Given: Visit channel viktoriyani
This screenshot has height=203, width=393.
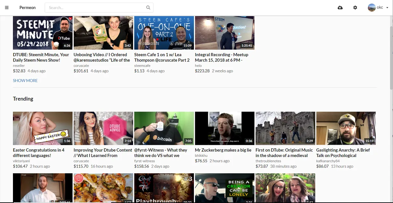Looking at the screenshot, I should click(x=21, y=161).
